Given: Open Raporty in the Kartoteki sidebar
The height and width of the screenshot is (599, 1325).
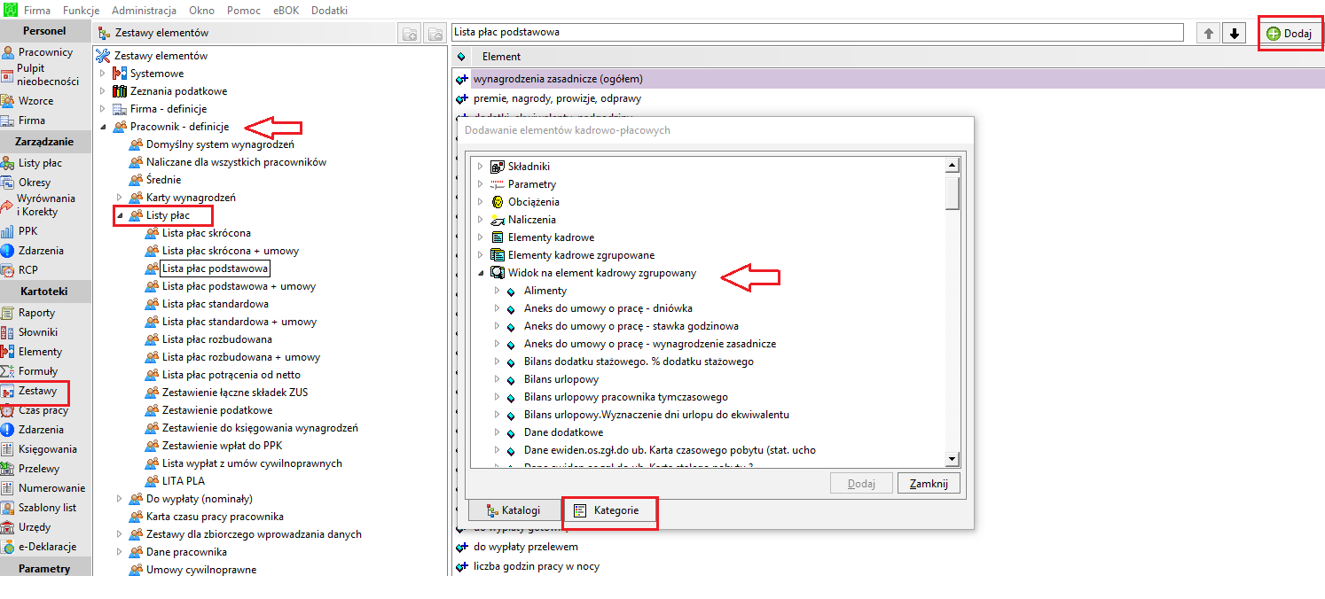Looking at the screenshot, I should (x=36, y=313).
